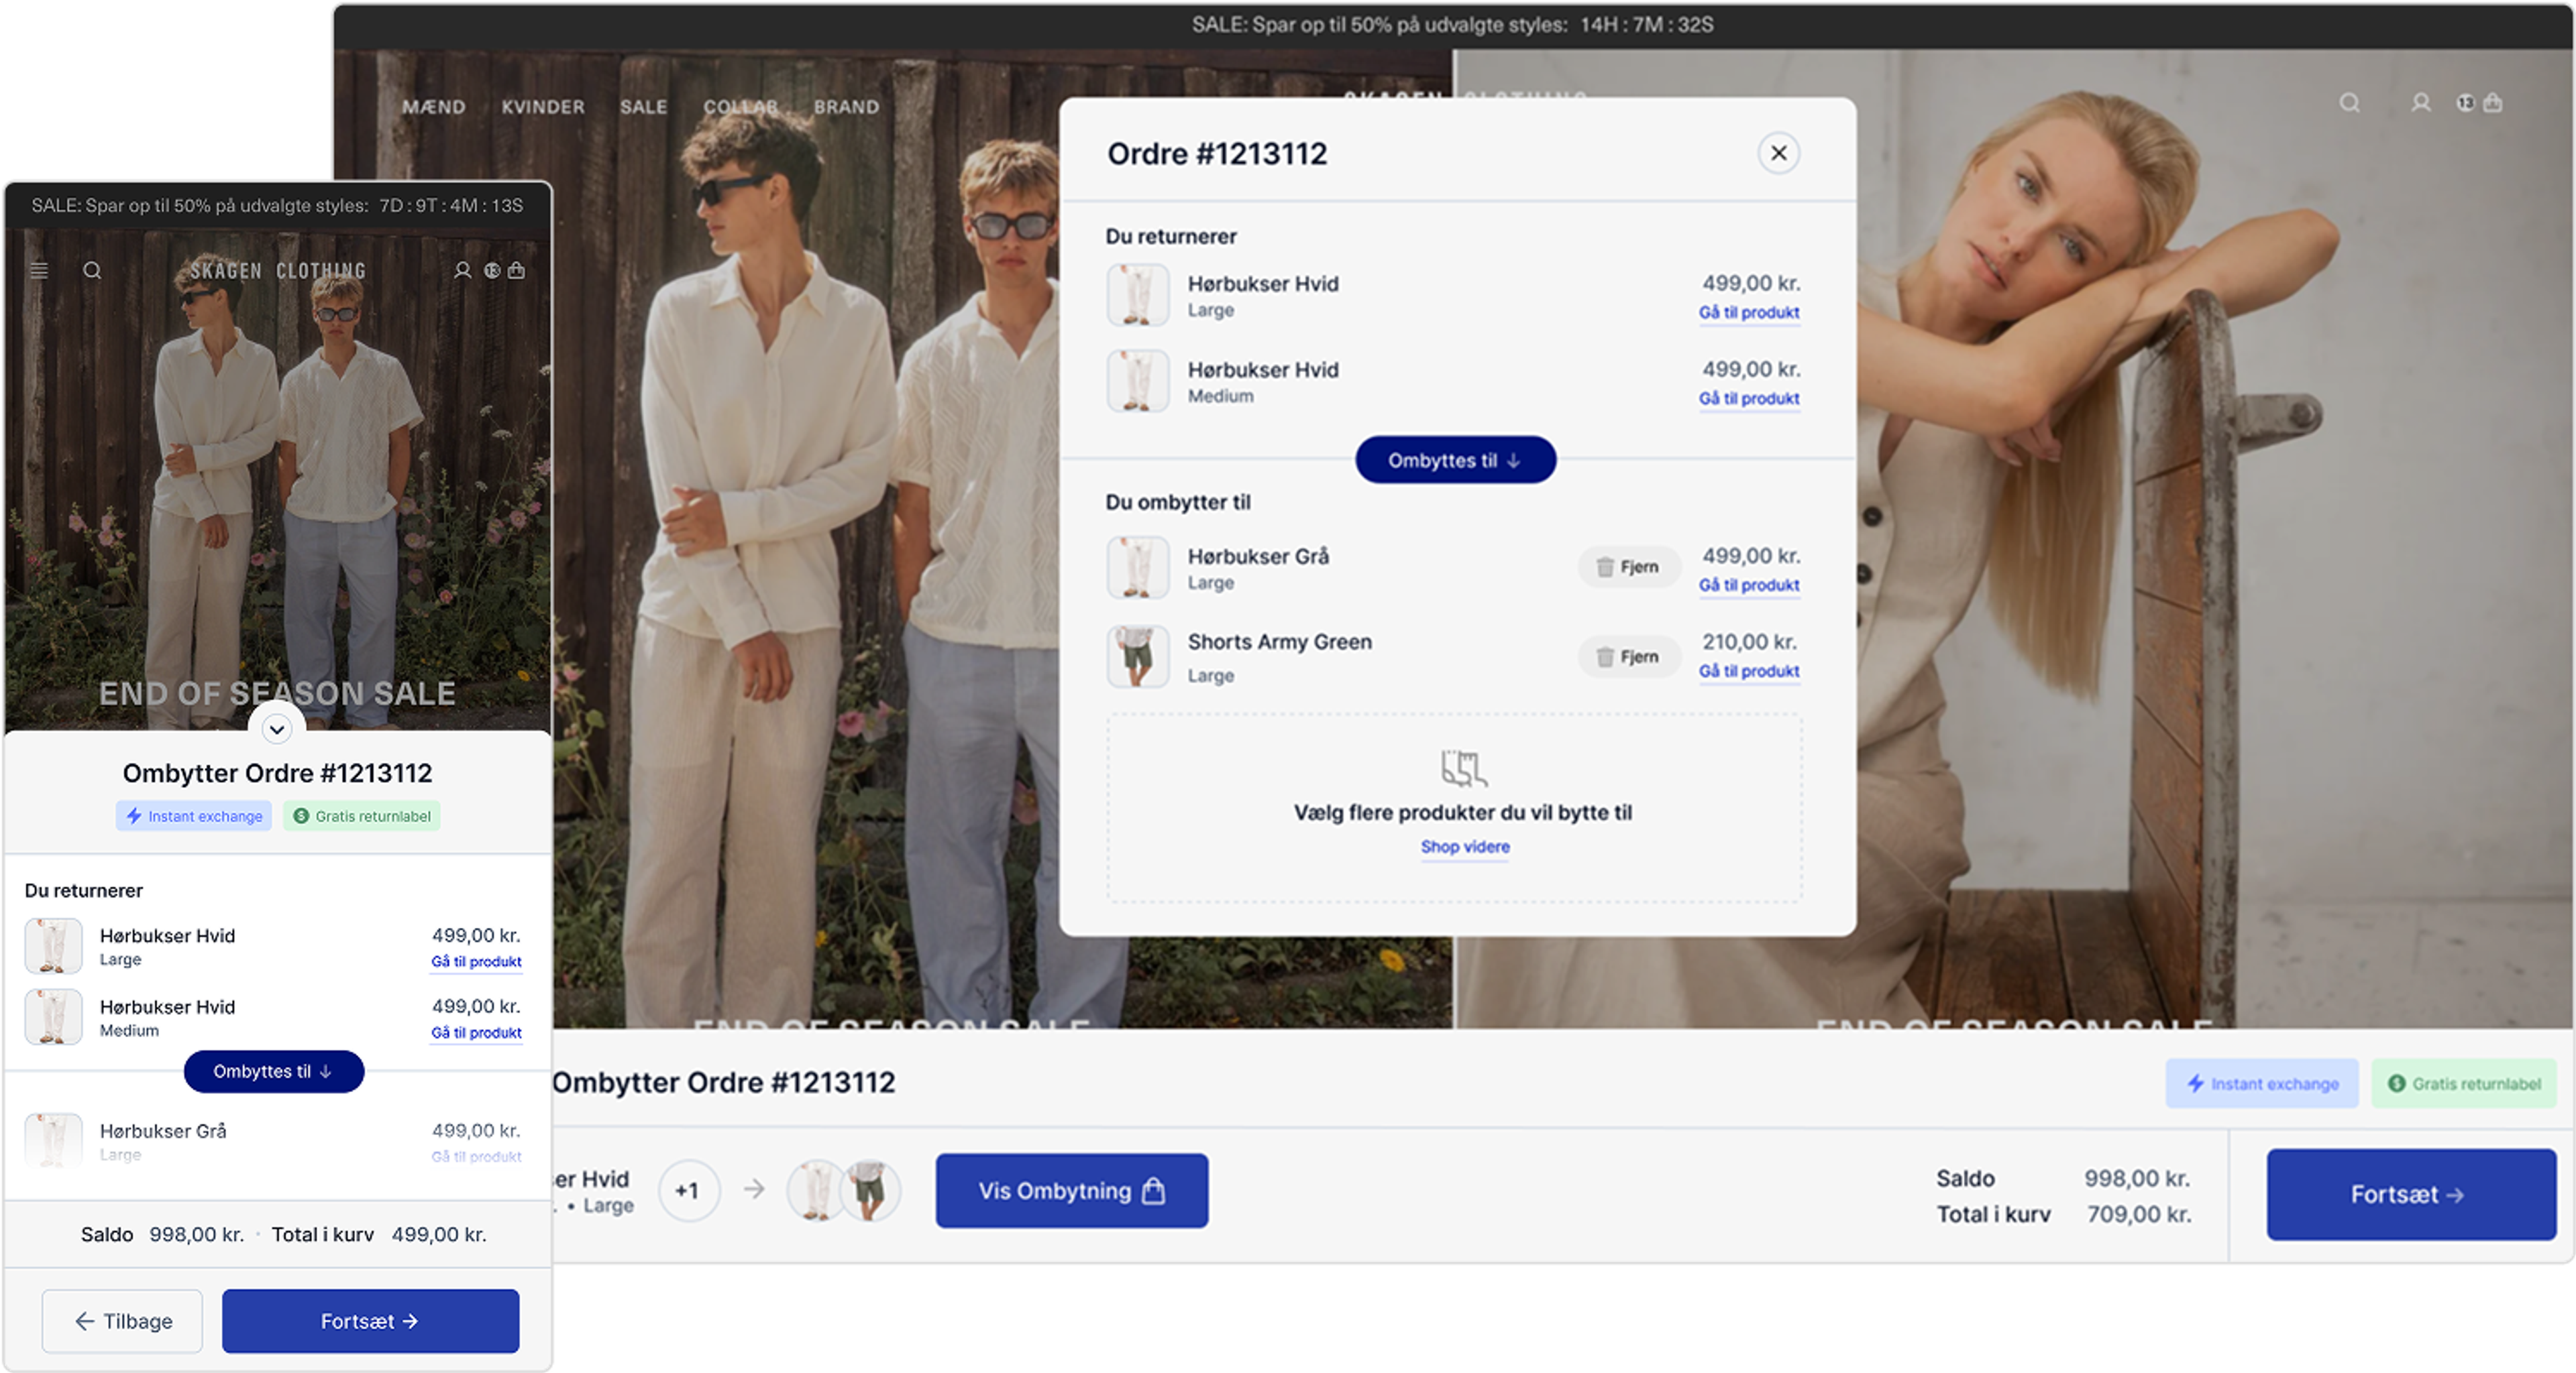Click Tilbage button on mobile

click(x=122, y=1321)
